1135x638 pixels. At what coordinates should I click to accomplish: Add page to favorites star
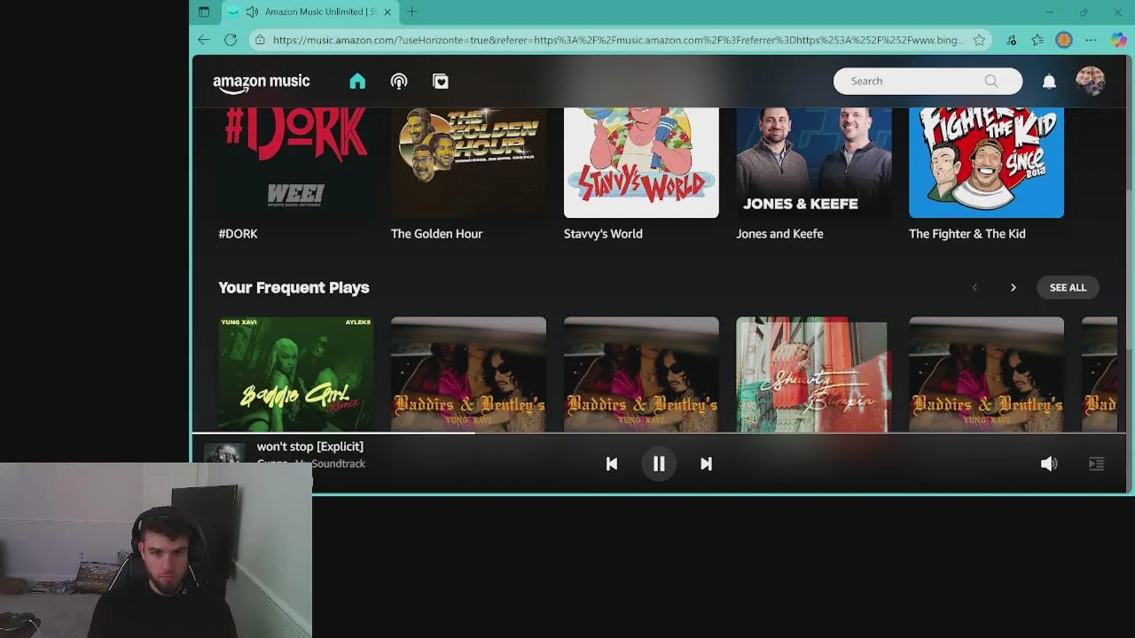tap(979, 40)
